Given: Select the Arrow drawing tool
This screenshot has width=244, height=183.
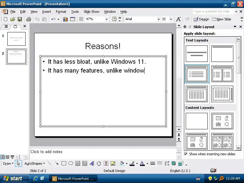Looking at the screenshot, I should click(57, 163).
